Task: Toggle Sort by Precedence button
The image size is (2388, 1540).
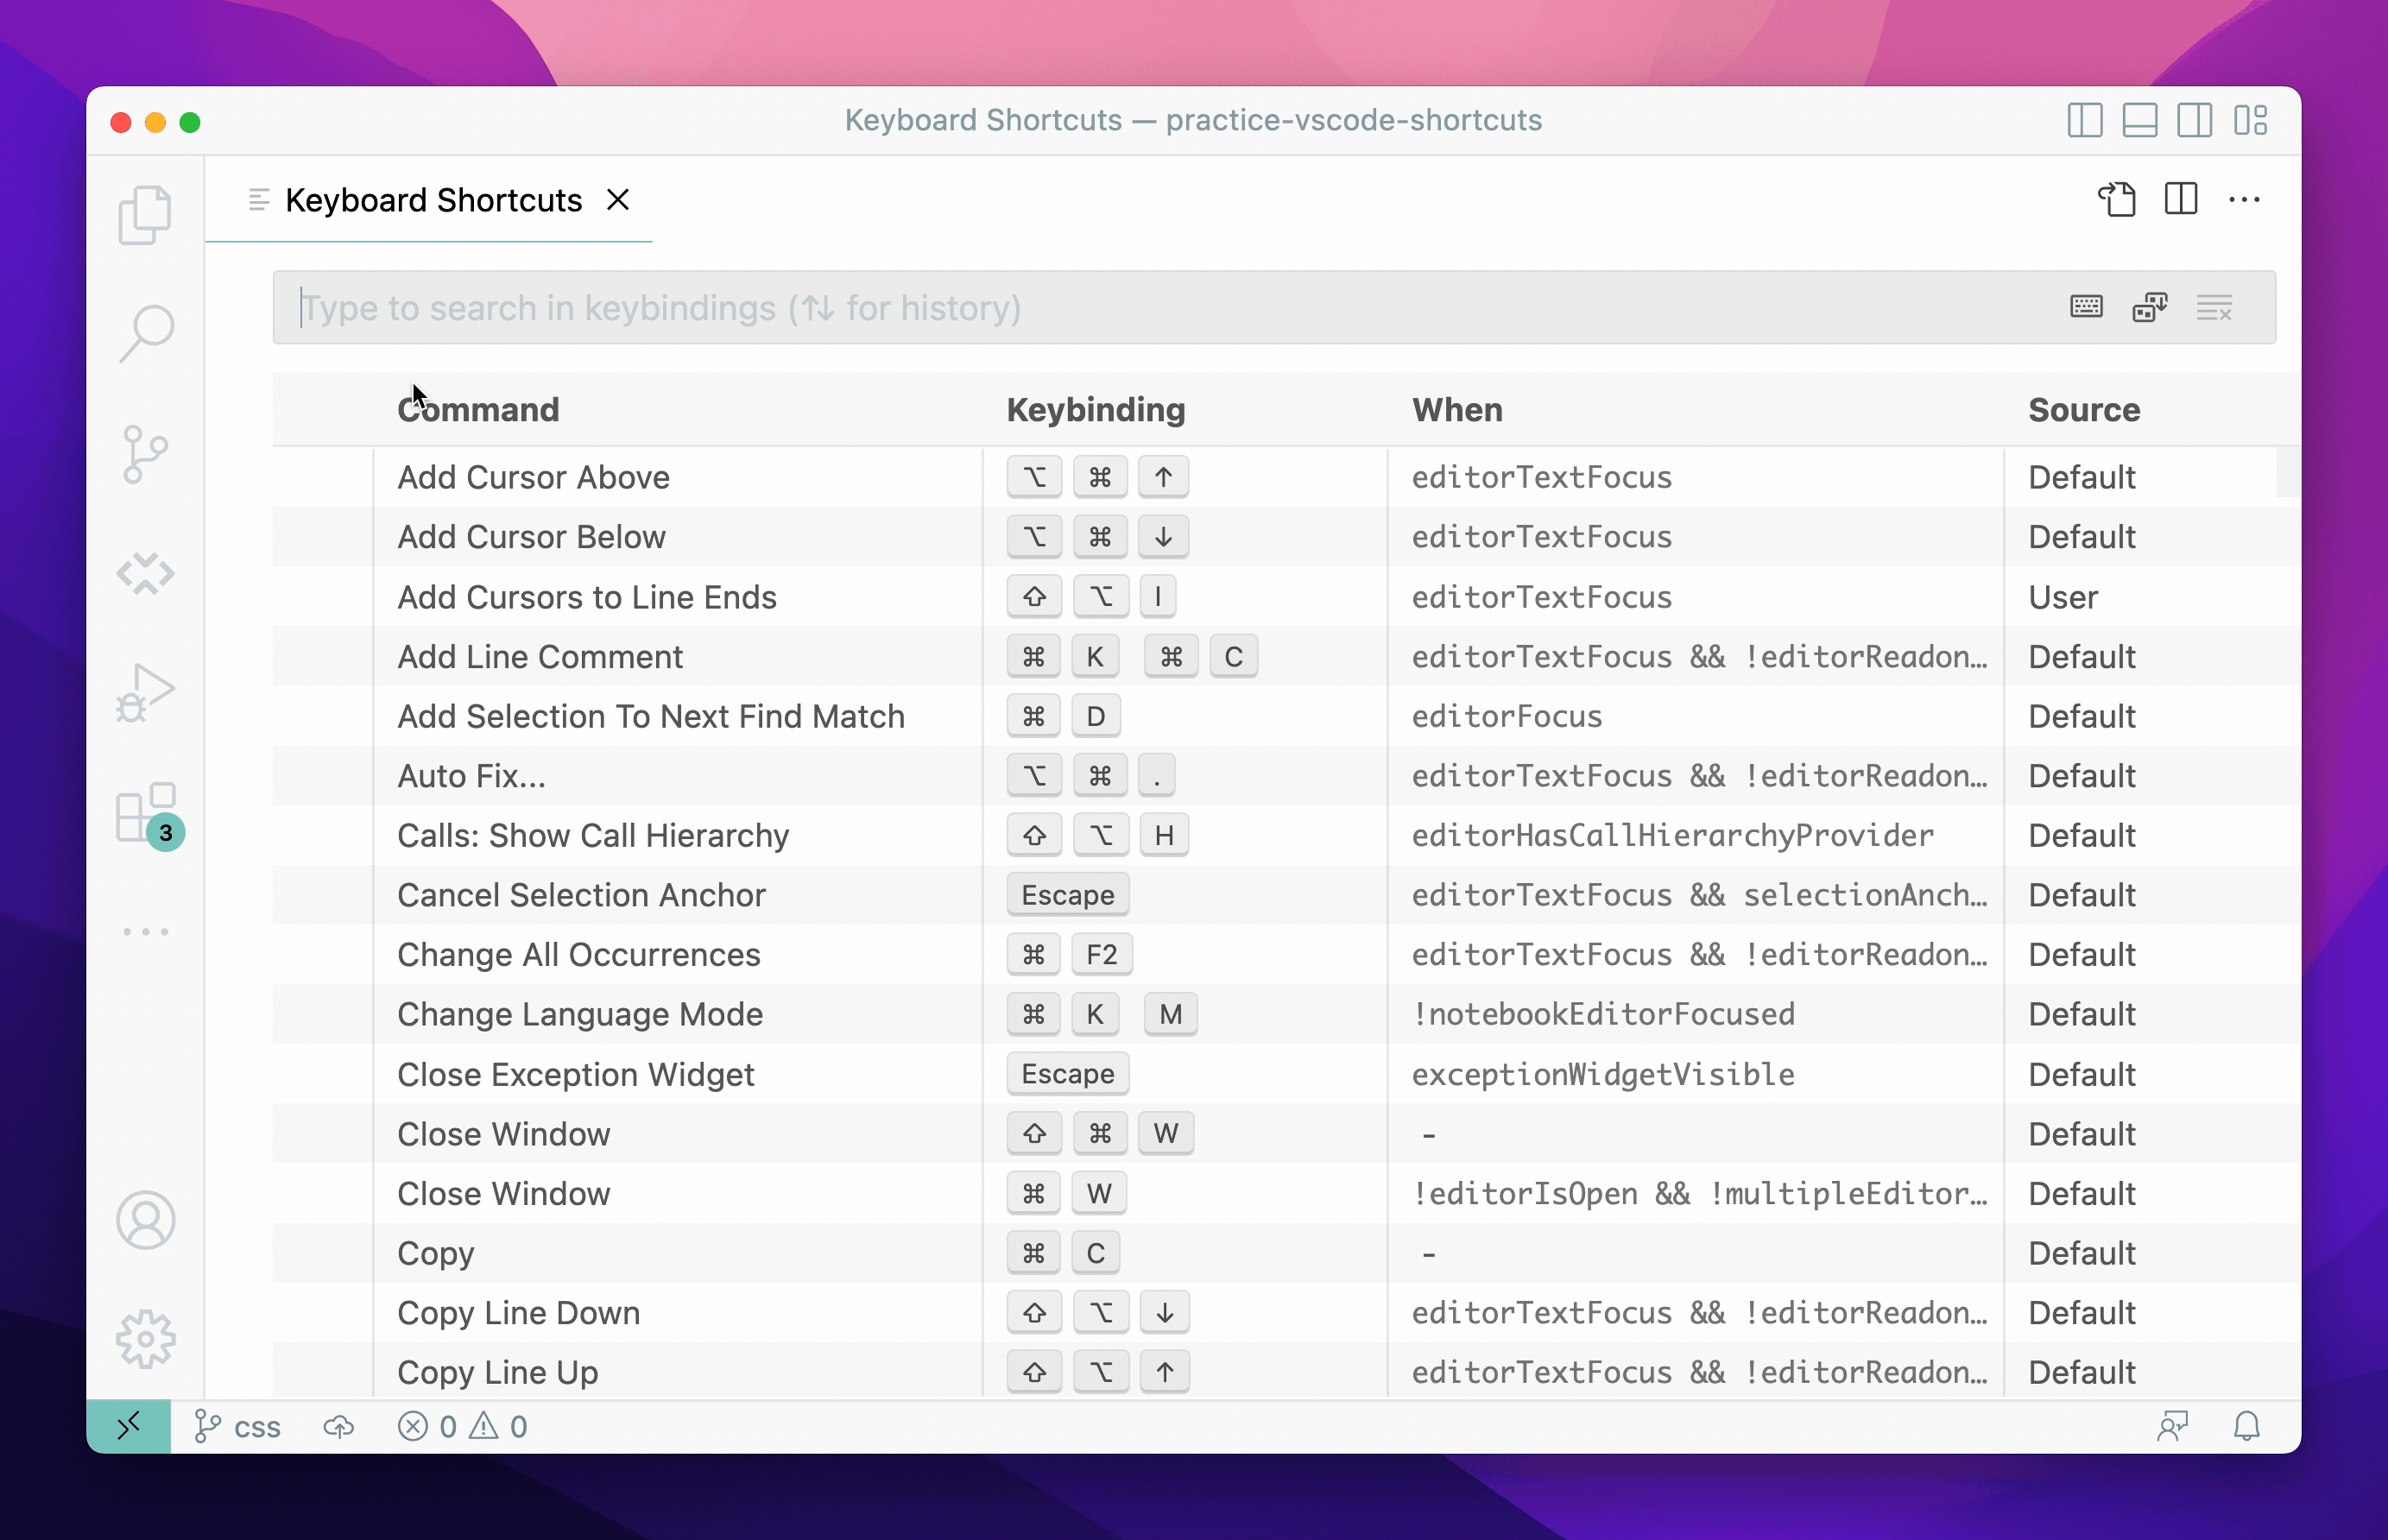Action: click(x=2150, y=307)
